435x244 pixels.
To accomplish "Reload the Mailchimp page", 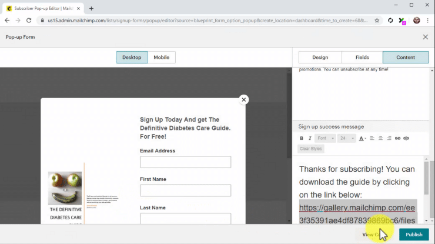I will (29, 20).
